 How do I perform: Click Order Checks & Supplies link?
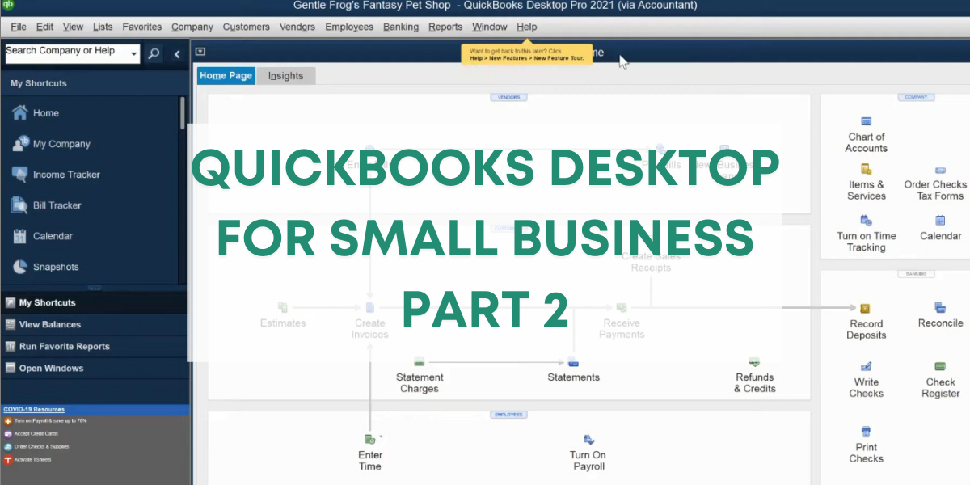41,446
